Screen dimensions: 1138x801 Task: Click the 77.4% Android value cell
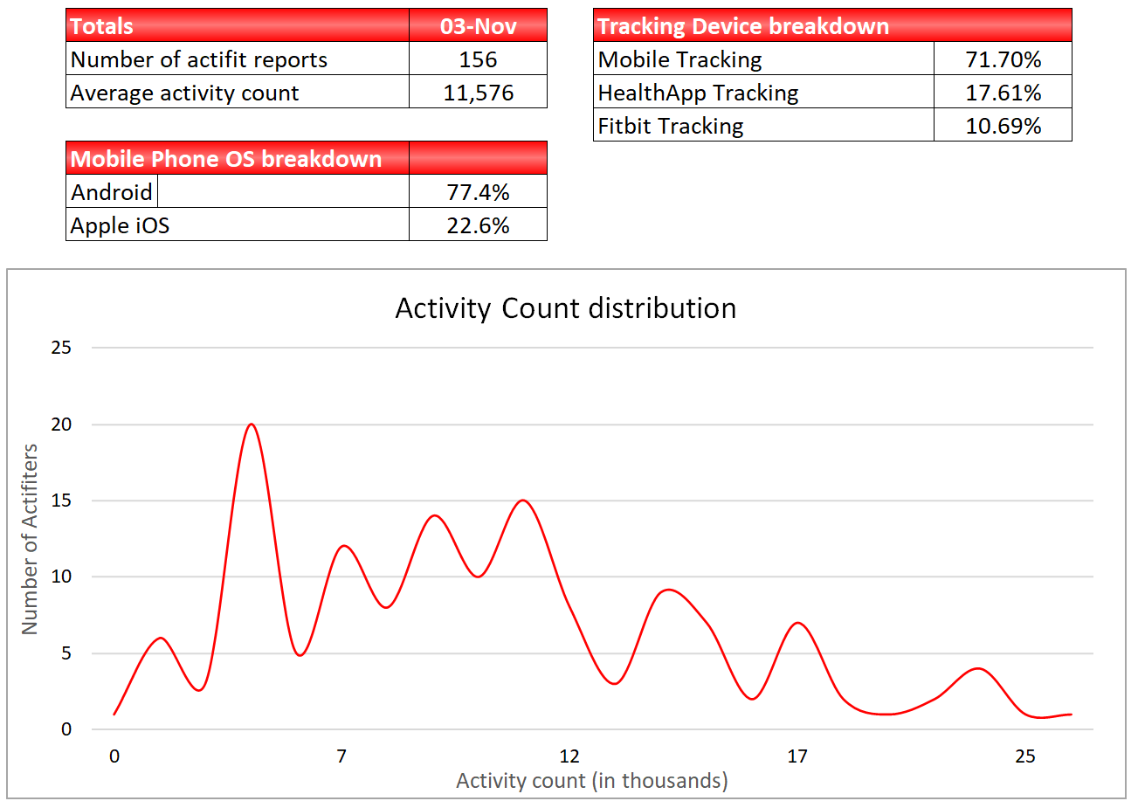coord(478,192)
